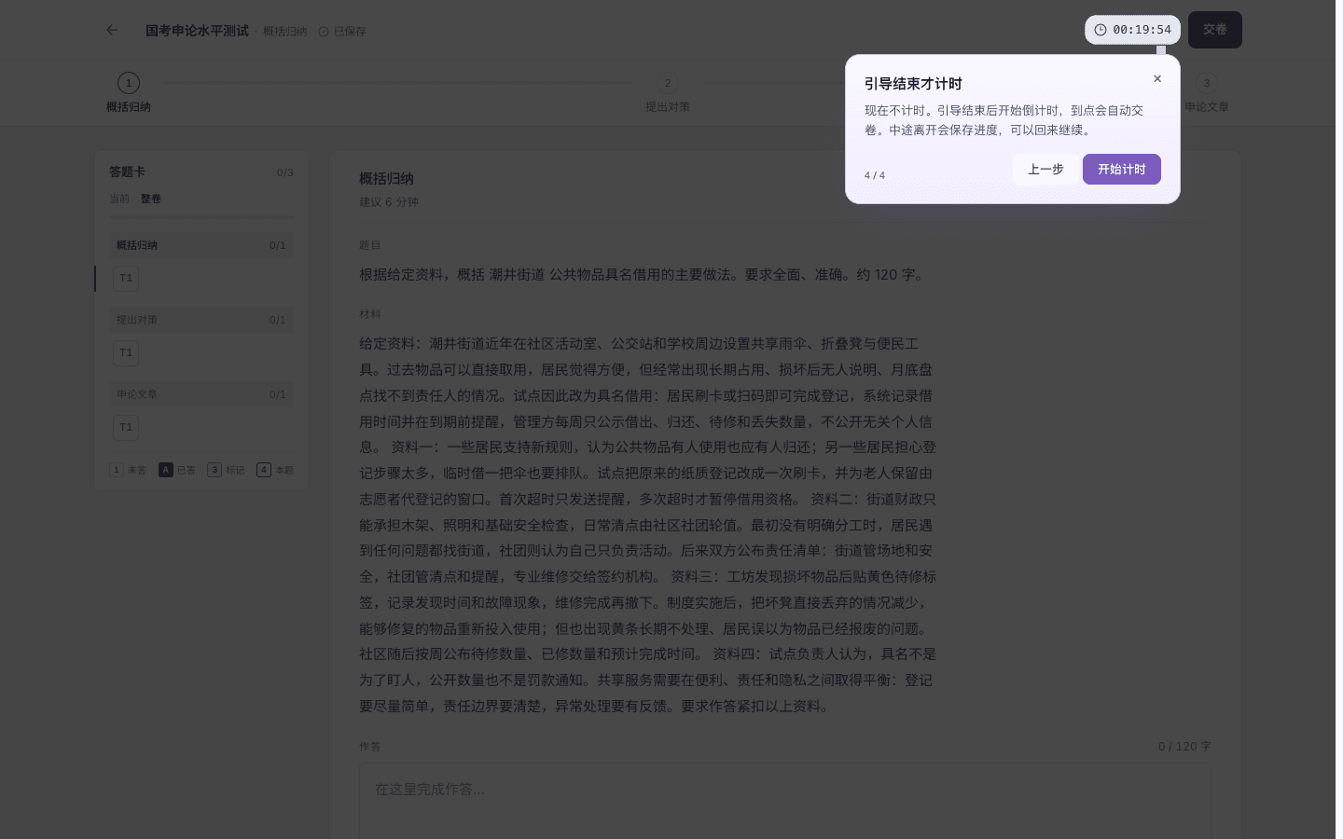Open the 申论文章 section in the answer card
1343x839 pixels.
201,394
